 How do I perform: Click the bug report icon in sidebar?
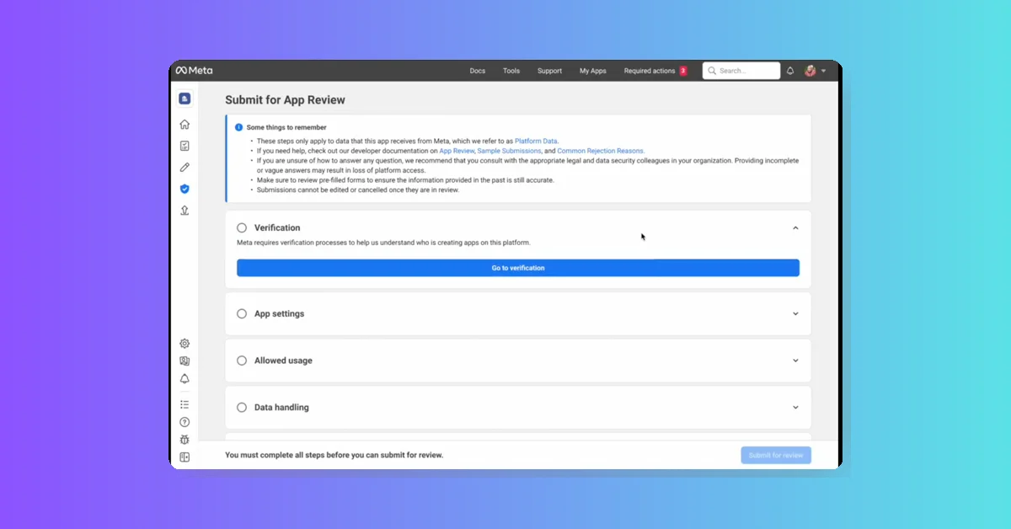185,440
